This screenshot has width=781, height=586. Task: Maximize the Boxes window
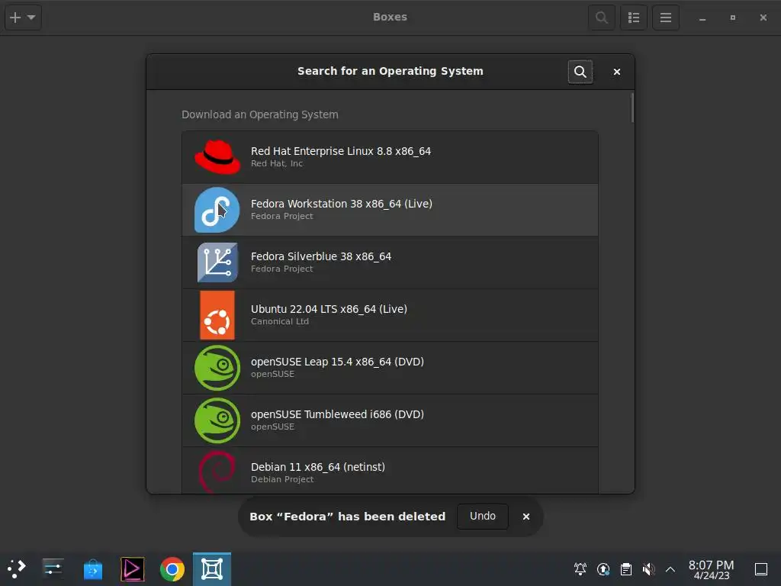click(x=733, y=18)
